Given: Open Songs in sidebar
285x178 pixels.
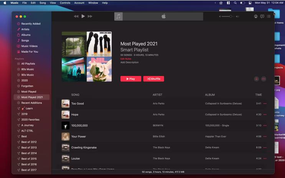Looking at the screenshot, I should coord(25,40).
